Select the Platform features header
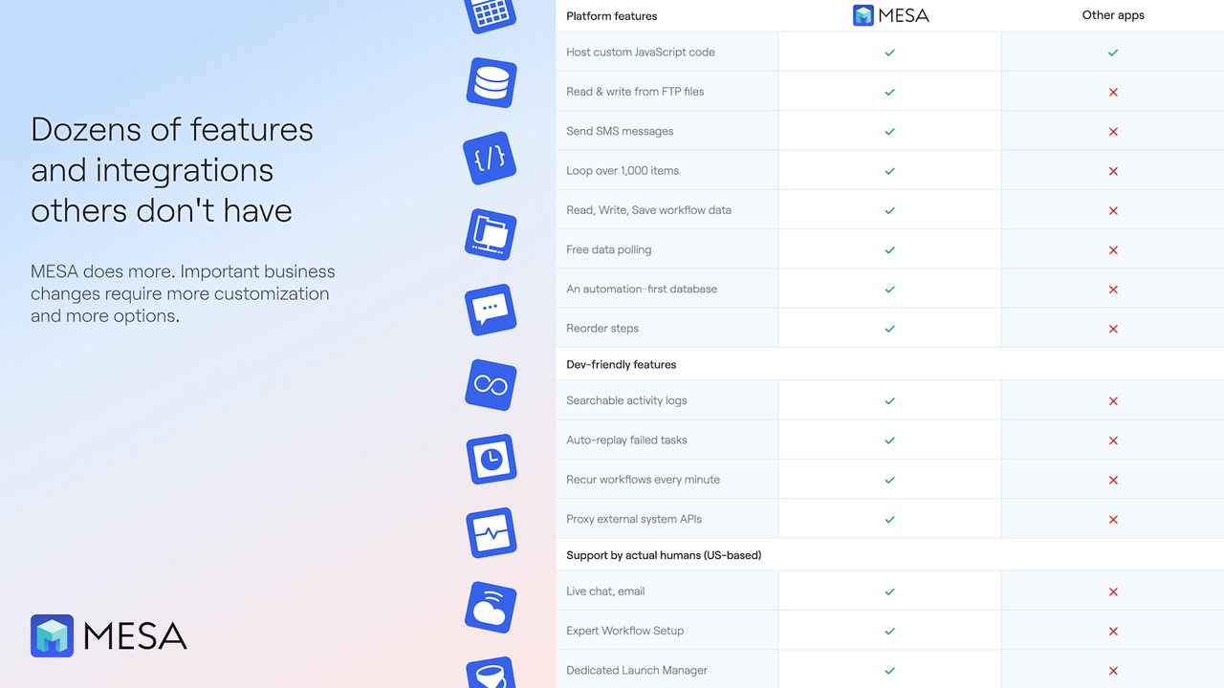Screen dimensions: 1224x688 tap(611, 15)
